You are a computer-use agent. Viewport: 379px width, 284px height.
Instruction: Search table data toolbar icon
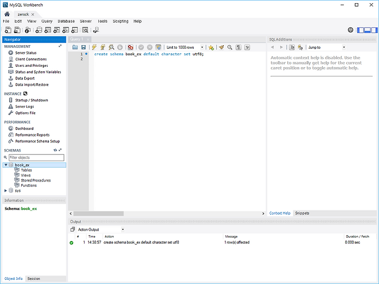(85, 30)
